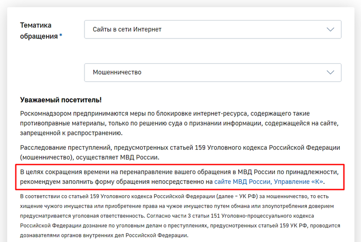361x242 pixels.
Task: Click chevron arrow in 'Мошенничество' field
Action: (x=331, y=73)
